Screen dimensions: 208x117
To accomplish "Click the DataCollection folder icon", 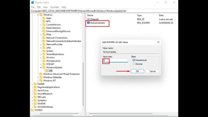I will (x=44, y=28).
